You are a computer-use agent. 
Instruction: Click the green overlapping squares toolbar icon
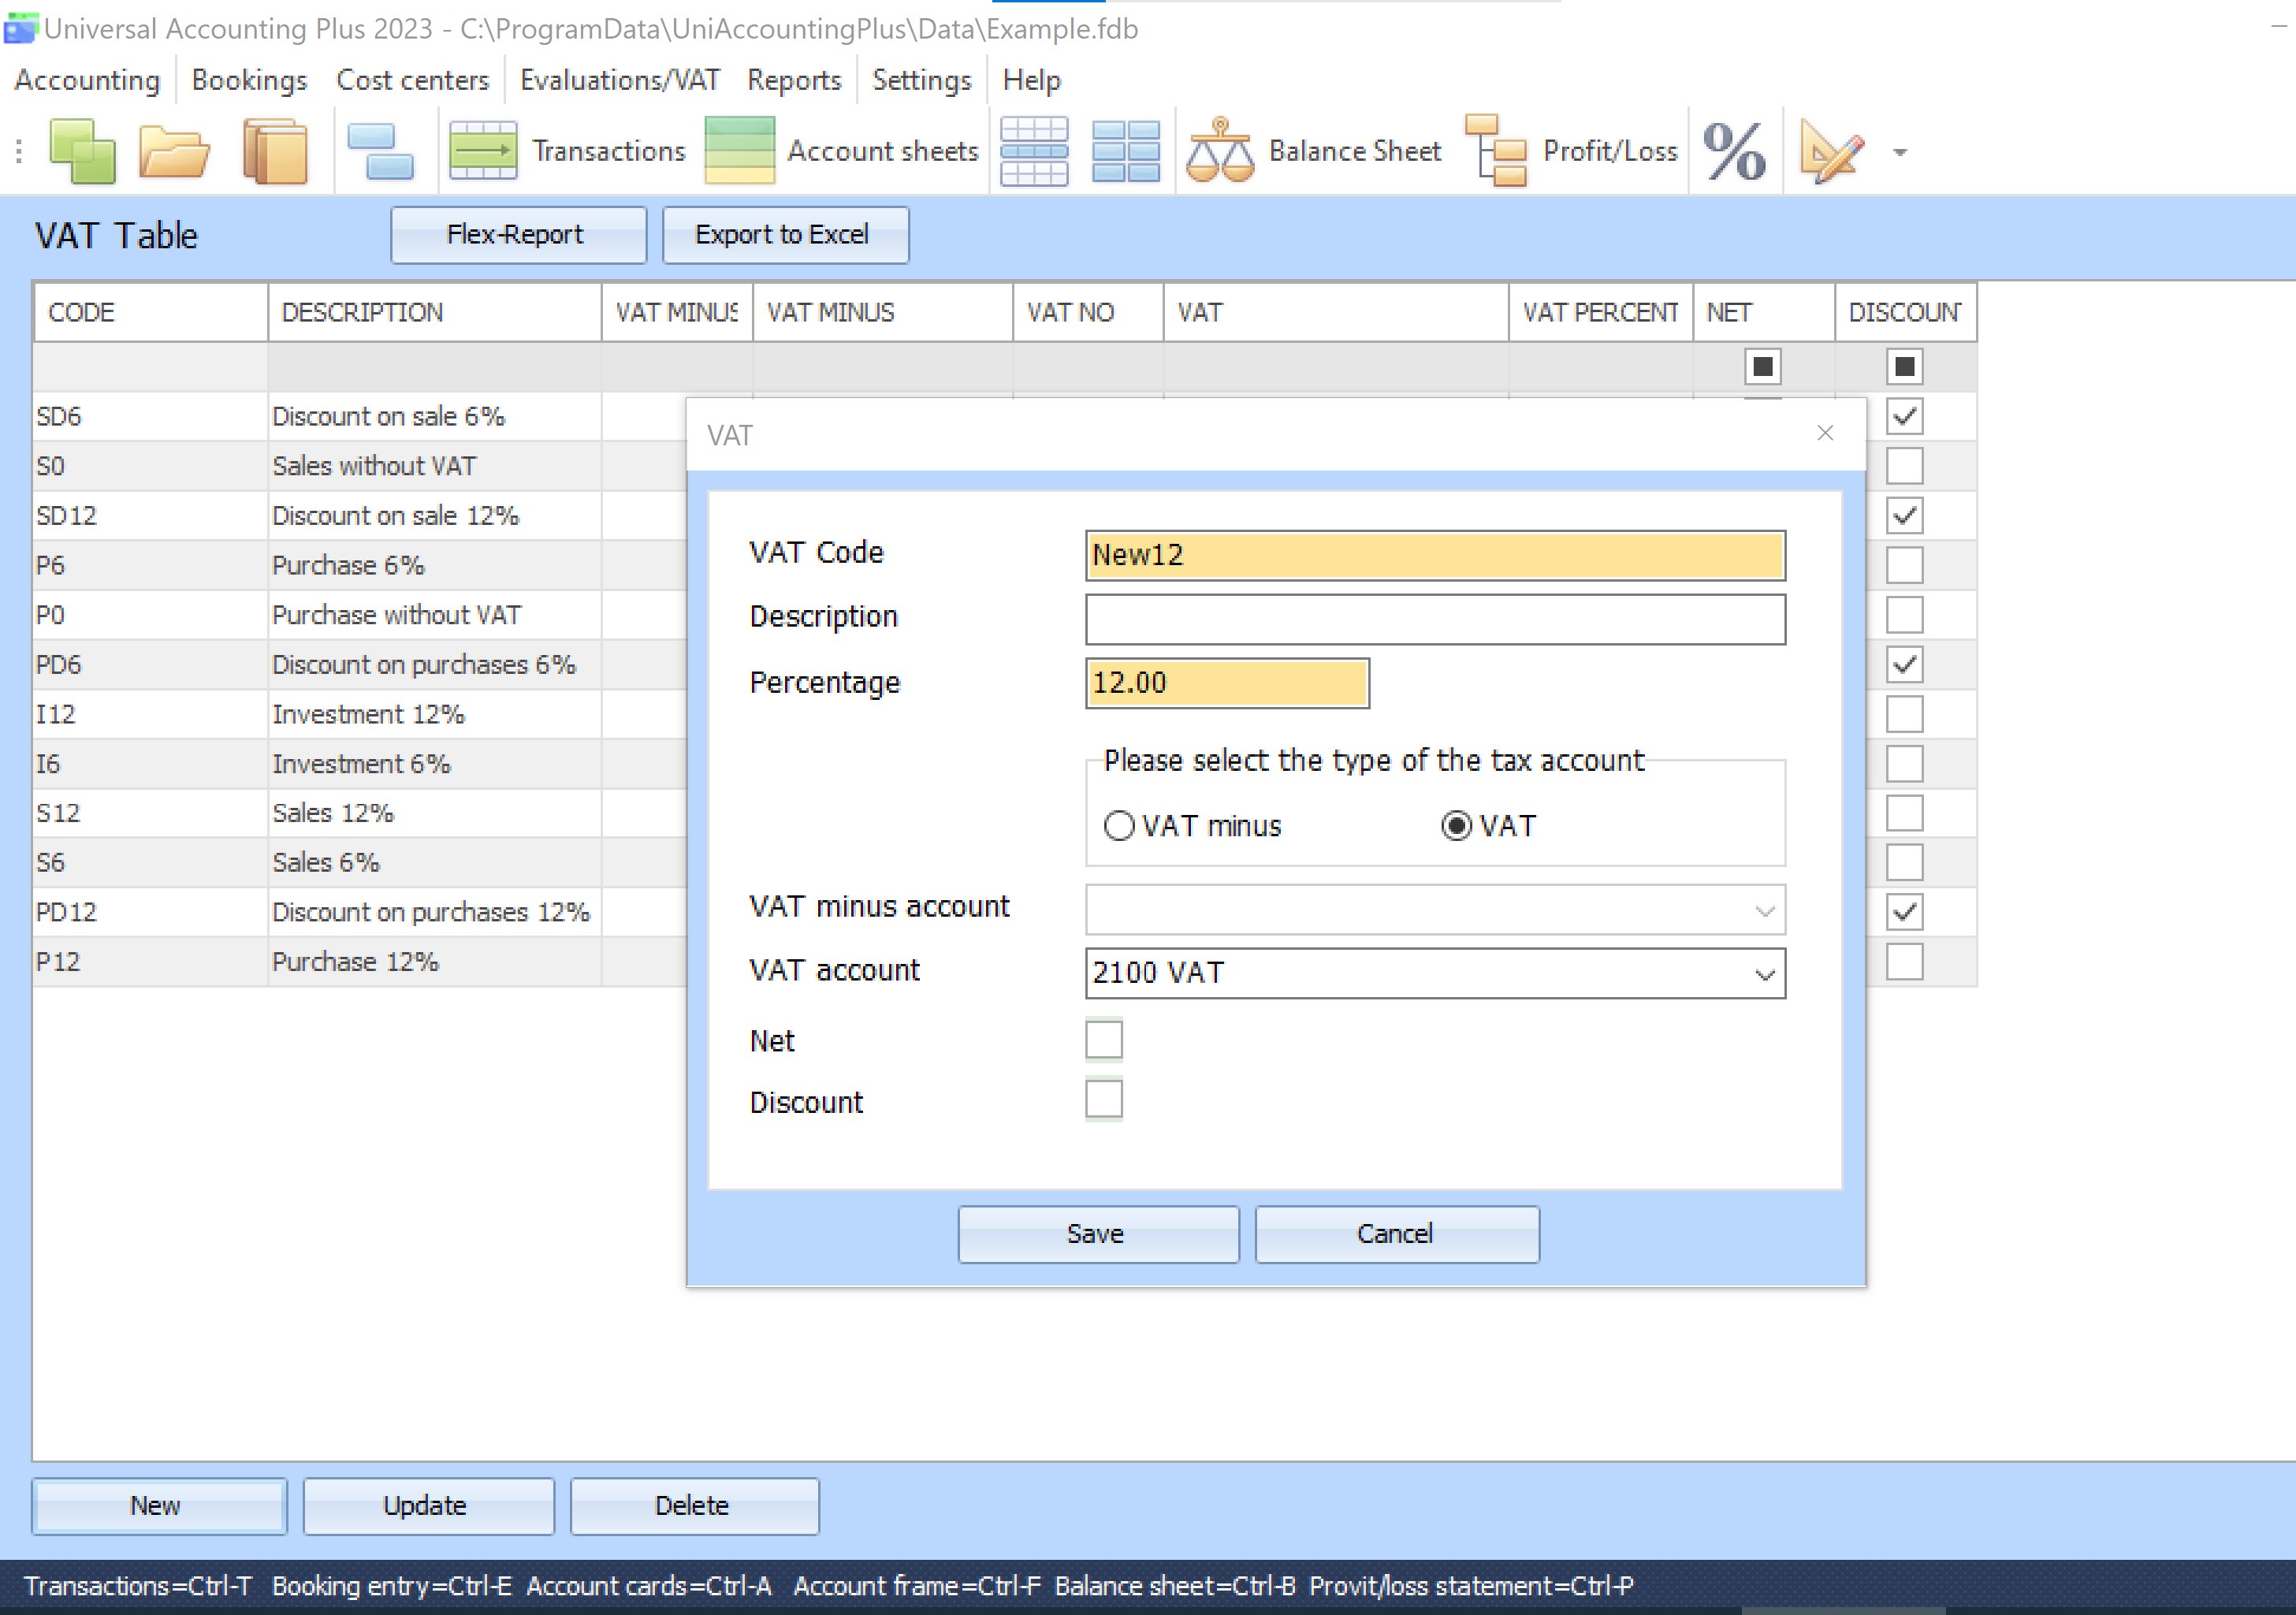pyautogui.click(x=83, y=151)
